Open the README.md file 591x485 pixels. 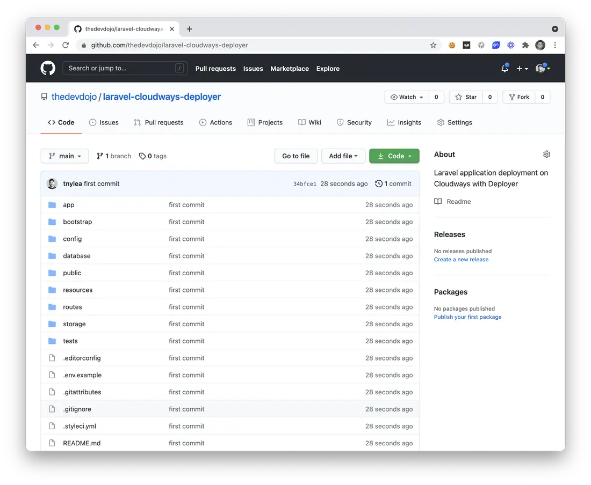(x=82, y=443)
